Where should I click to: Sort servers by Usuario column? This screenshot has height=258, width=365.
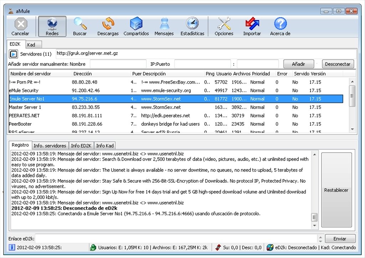(224, 74)
